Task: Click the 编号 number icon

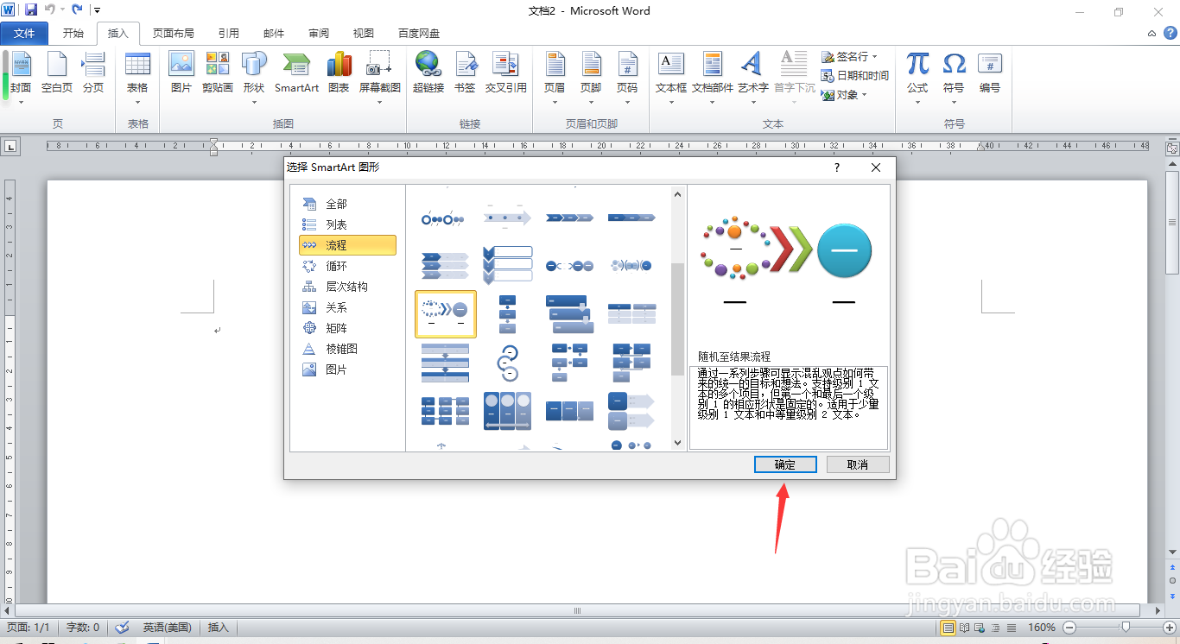Action: pos(990,73)
